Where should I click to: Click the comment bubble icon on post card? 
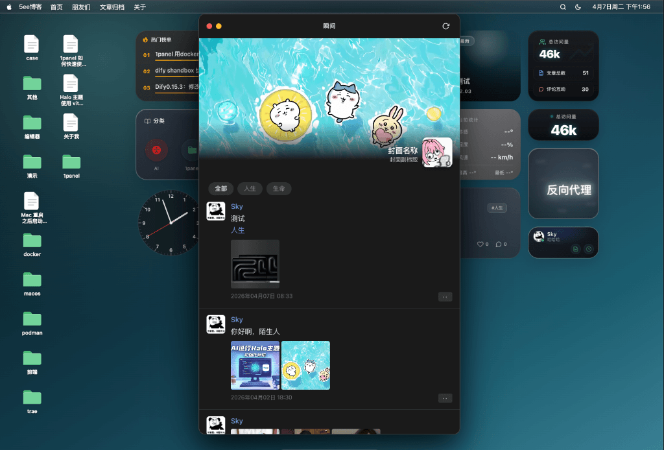(499, 244)
